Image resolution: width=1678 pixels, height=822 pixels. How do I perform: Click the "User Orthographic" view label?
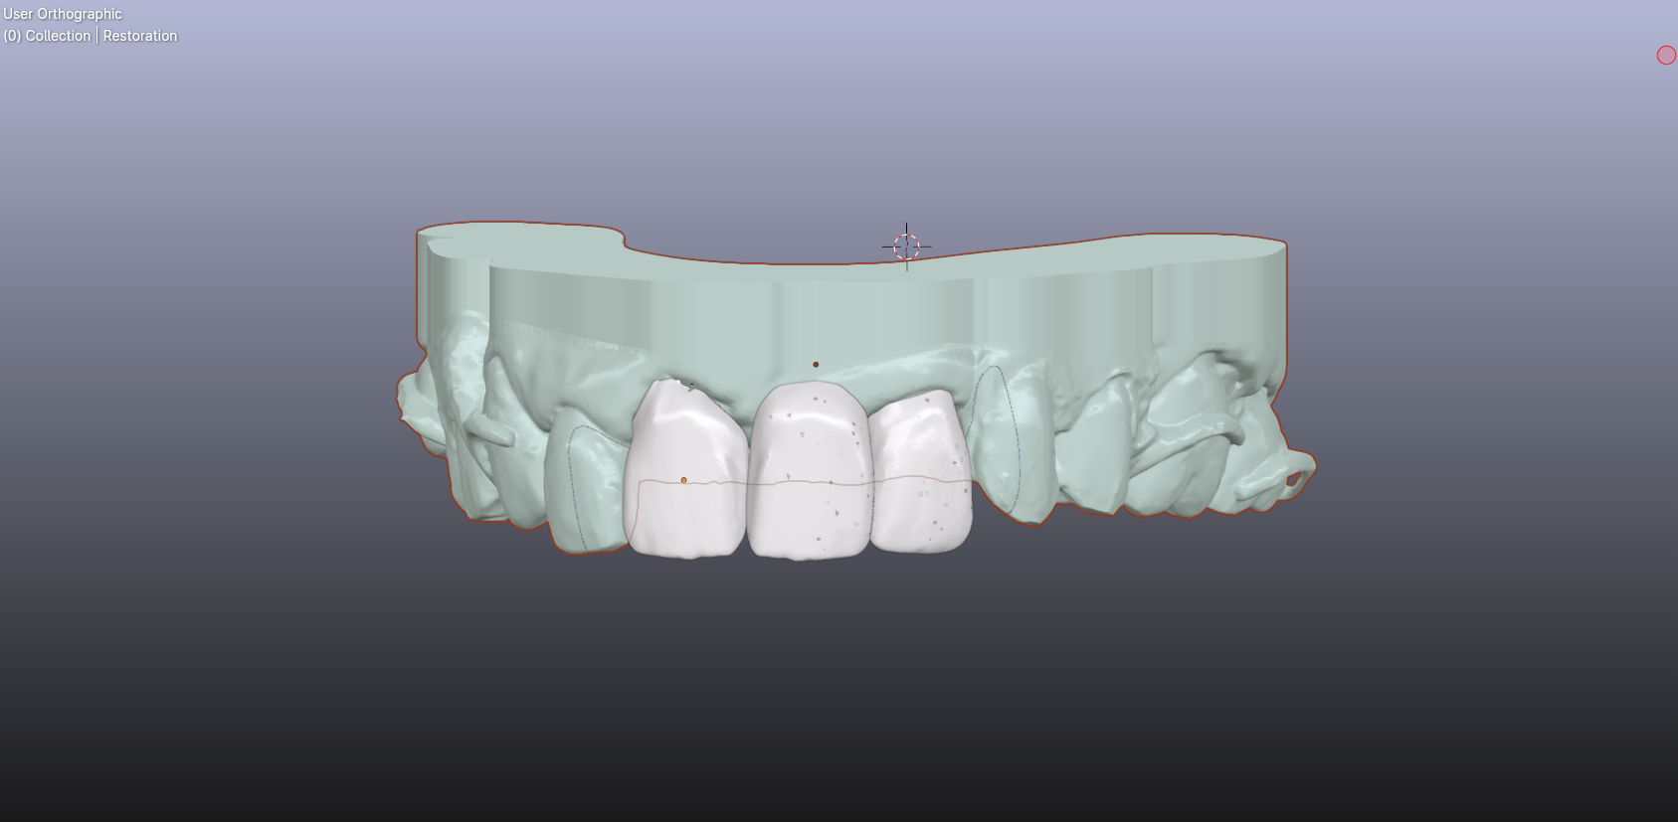(x=63, y=14)
